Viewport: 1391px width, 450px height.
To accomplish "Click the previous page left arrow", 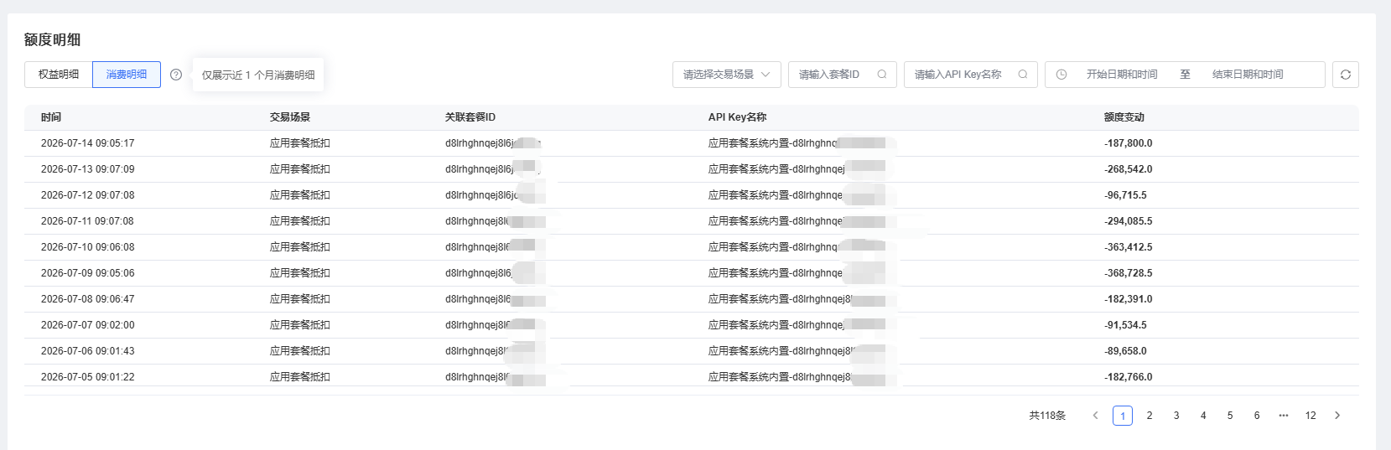I will click(x=1095, y=416).
